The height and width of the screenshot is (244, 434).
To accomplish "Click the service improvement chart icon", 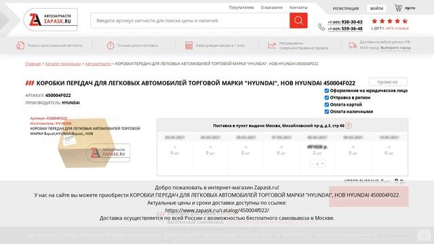I will (x=272, y=45).
